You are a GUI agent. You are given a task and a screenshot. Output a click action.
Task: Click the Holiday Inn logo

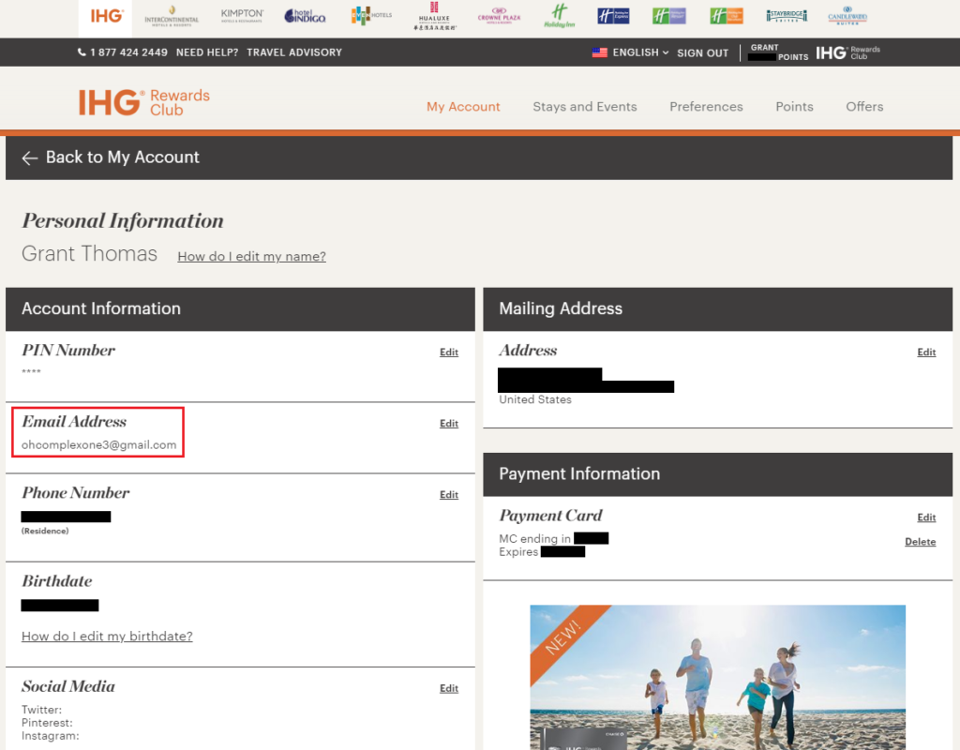(x=561, y=16)
